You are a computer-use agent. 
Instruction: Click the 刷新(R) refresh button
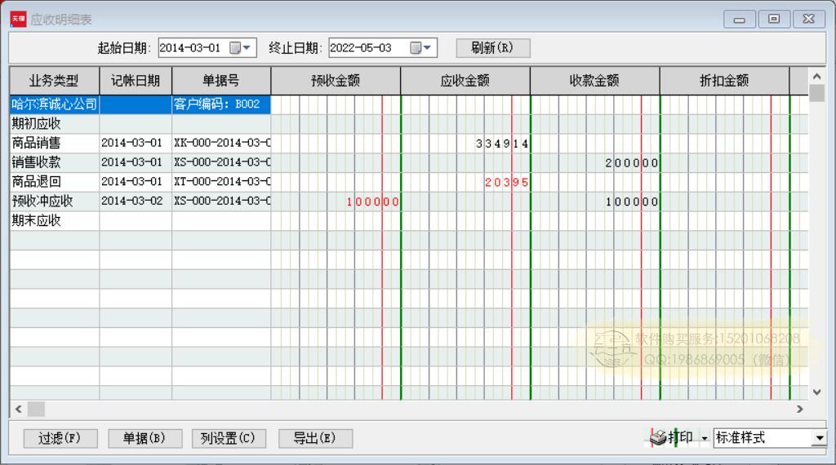click(x=492, y=47)
